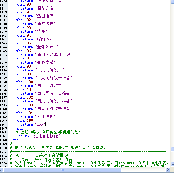Click the horizontal scrollbar thumb
The image size is (174, 173).
click(x=63, y=169)
